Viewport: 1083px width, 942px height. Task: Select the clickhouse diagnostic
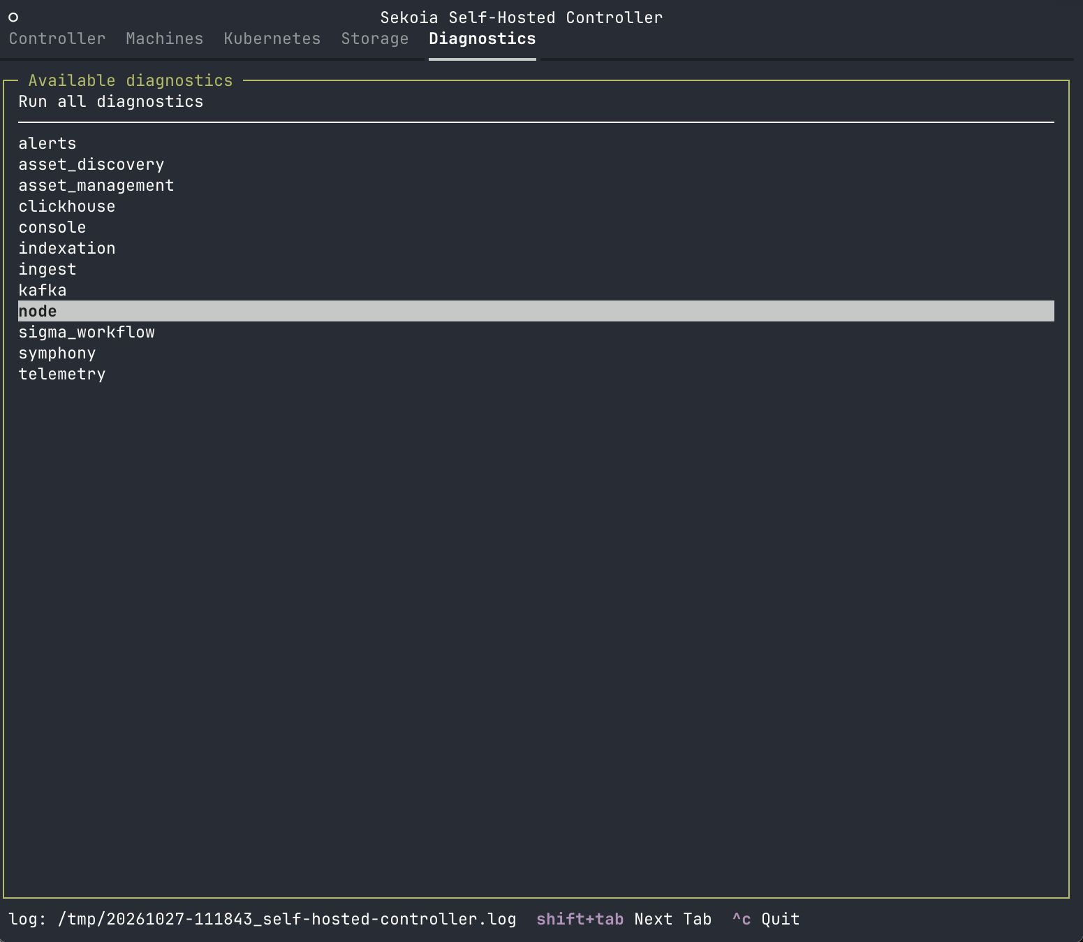(x=536, y=206)
